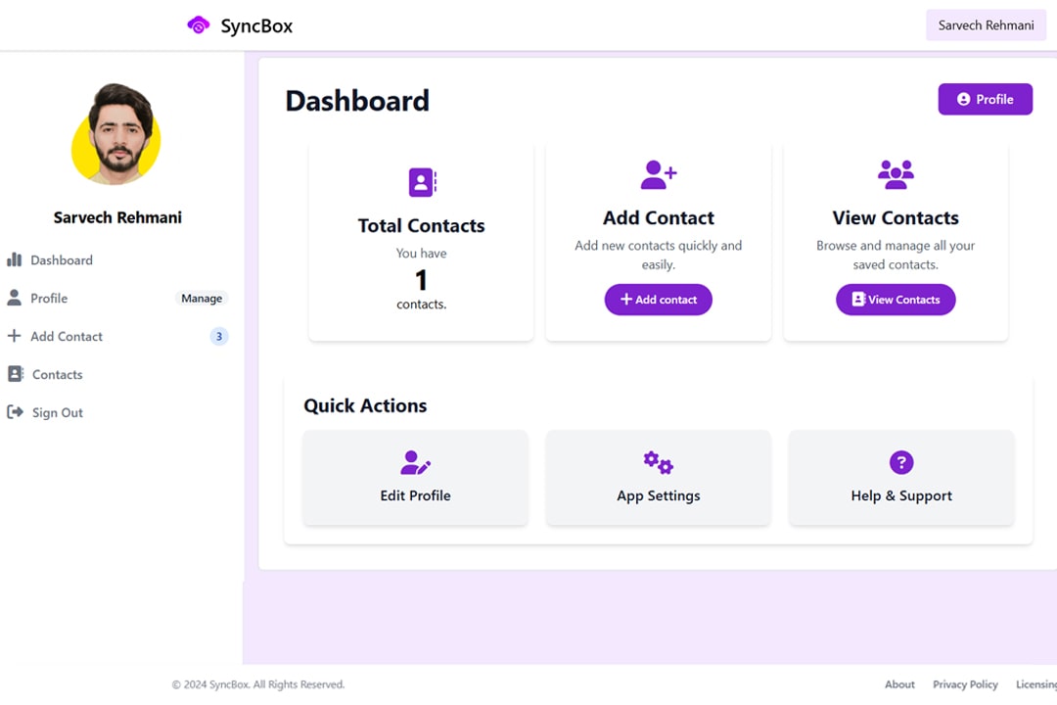Open the About page from the footer

(x=899, y=684)
